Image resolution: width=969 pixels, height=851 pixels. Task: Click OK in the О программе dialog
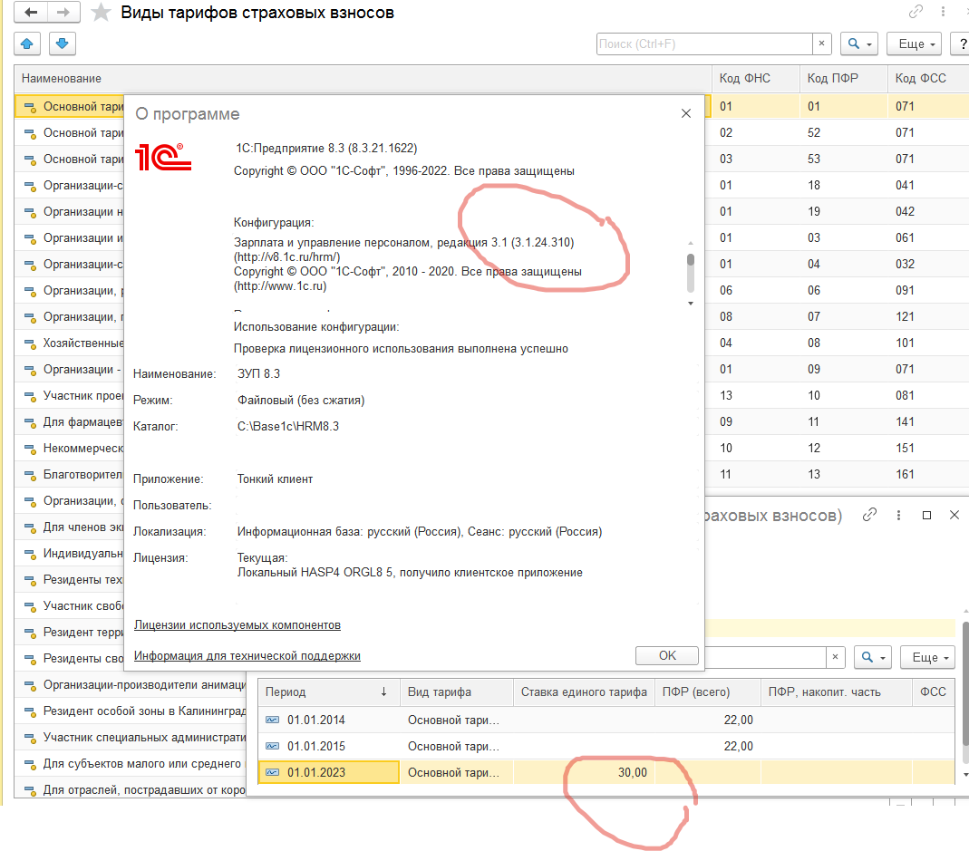click(667, 656)
